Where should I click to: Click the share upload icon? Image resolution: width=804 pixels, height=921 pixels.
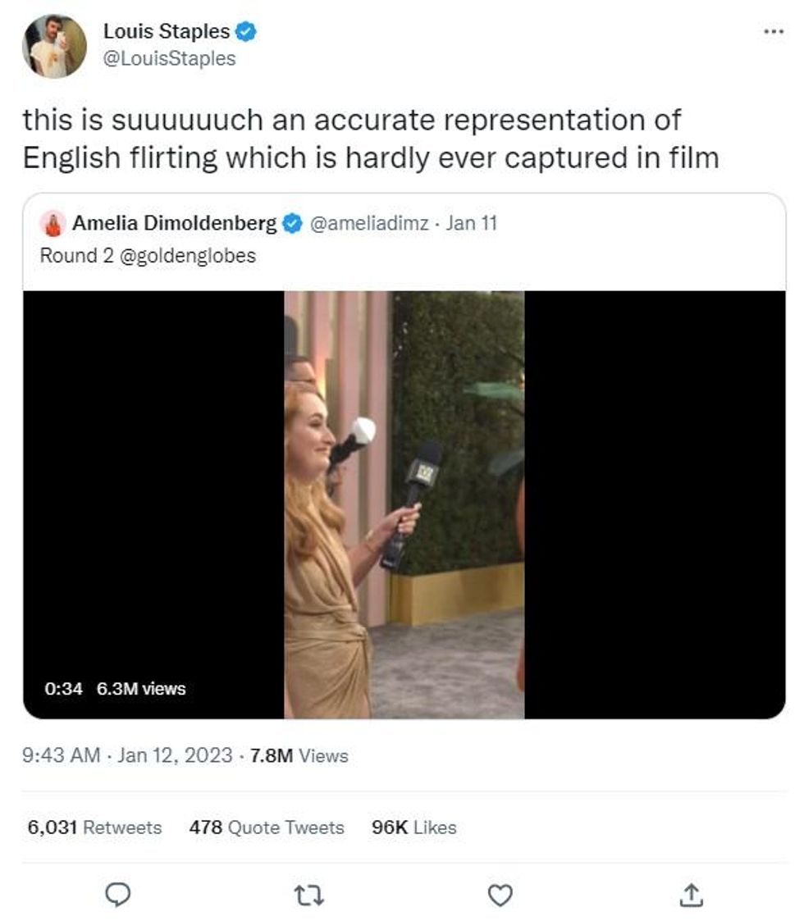[691, 895]
